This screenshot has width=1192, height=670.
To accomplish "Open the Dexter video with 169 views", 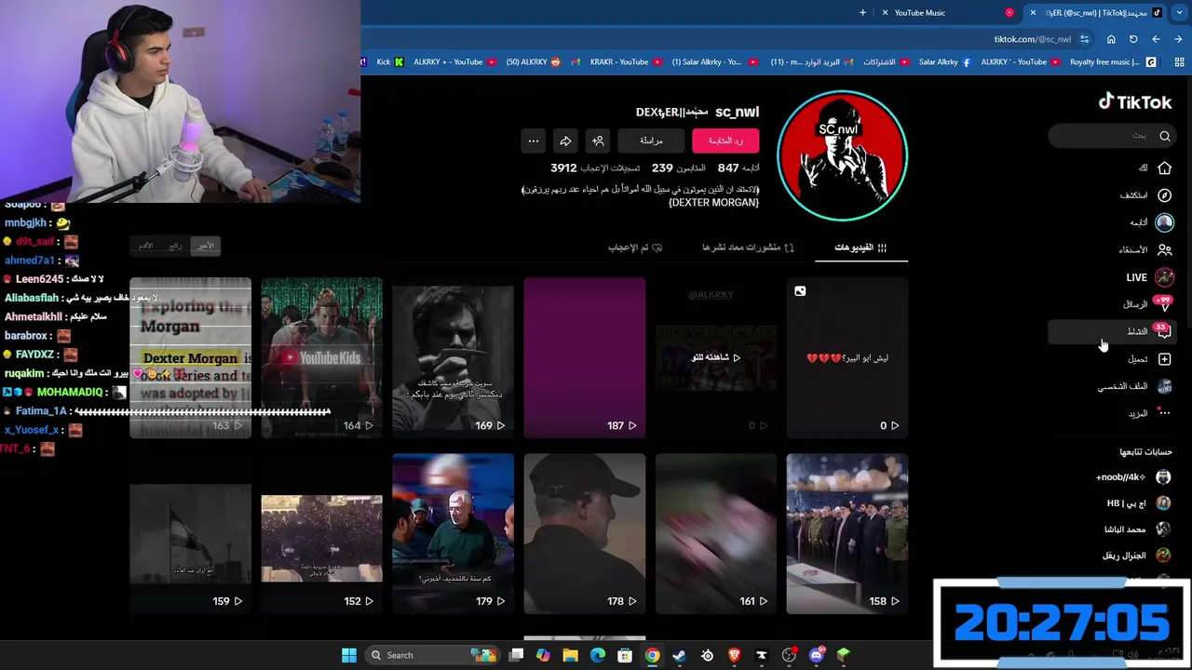I will click(453, 357).
